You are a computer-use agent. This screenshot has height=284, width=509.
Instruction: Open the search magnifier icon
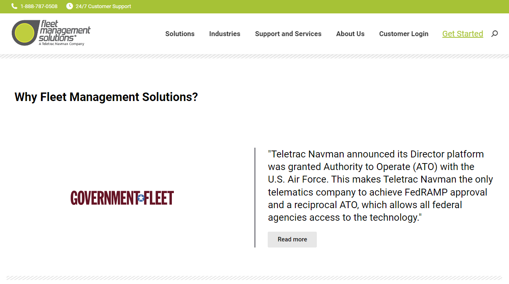pos(494,34)
